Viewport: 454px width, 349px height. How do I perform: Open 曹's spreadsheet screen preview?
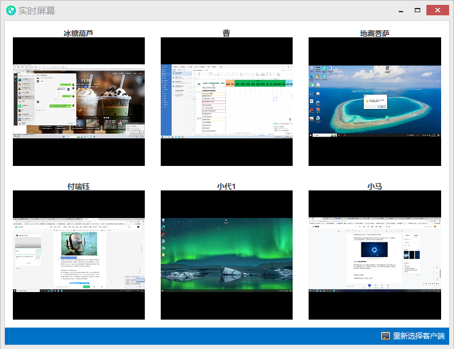(226, 102)
